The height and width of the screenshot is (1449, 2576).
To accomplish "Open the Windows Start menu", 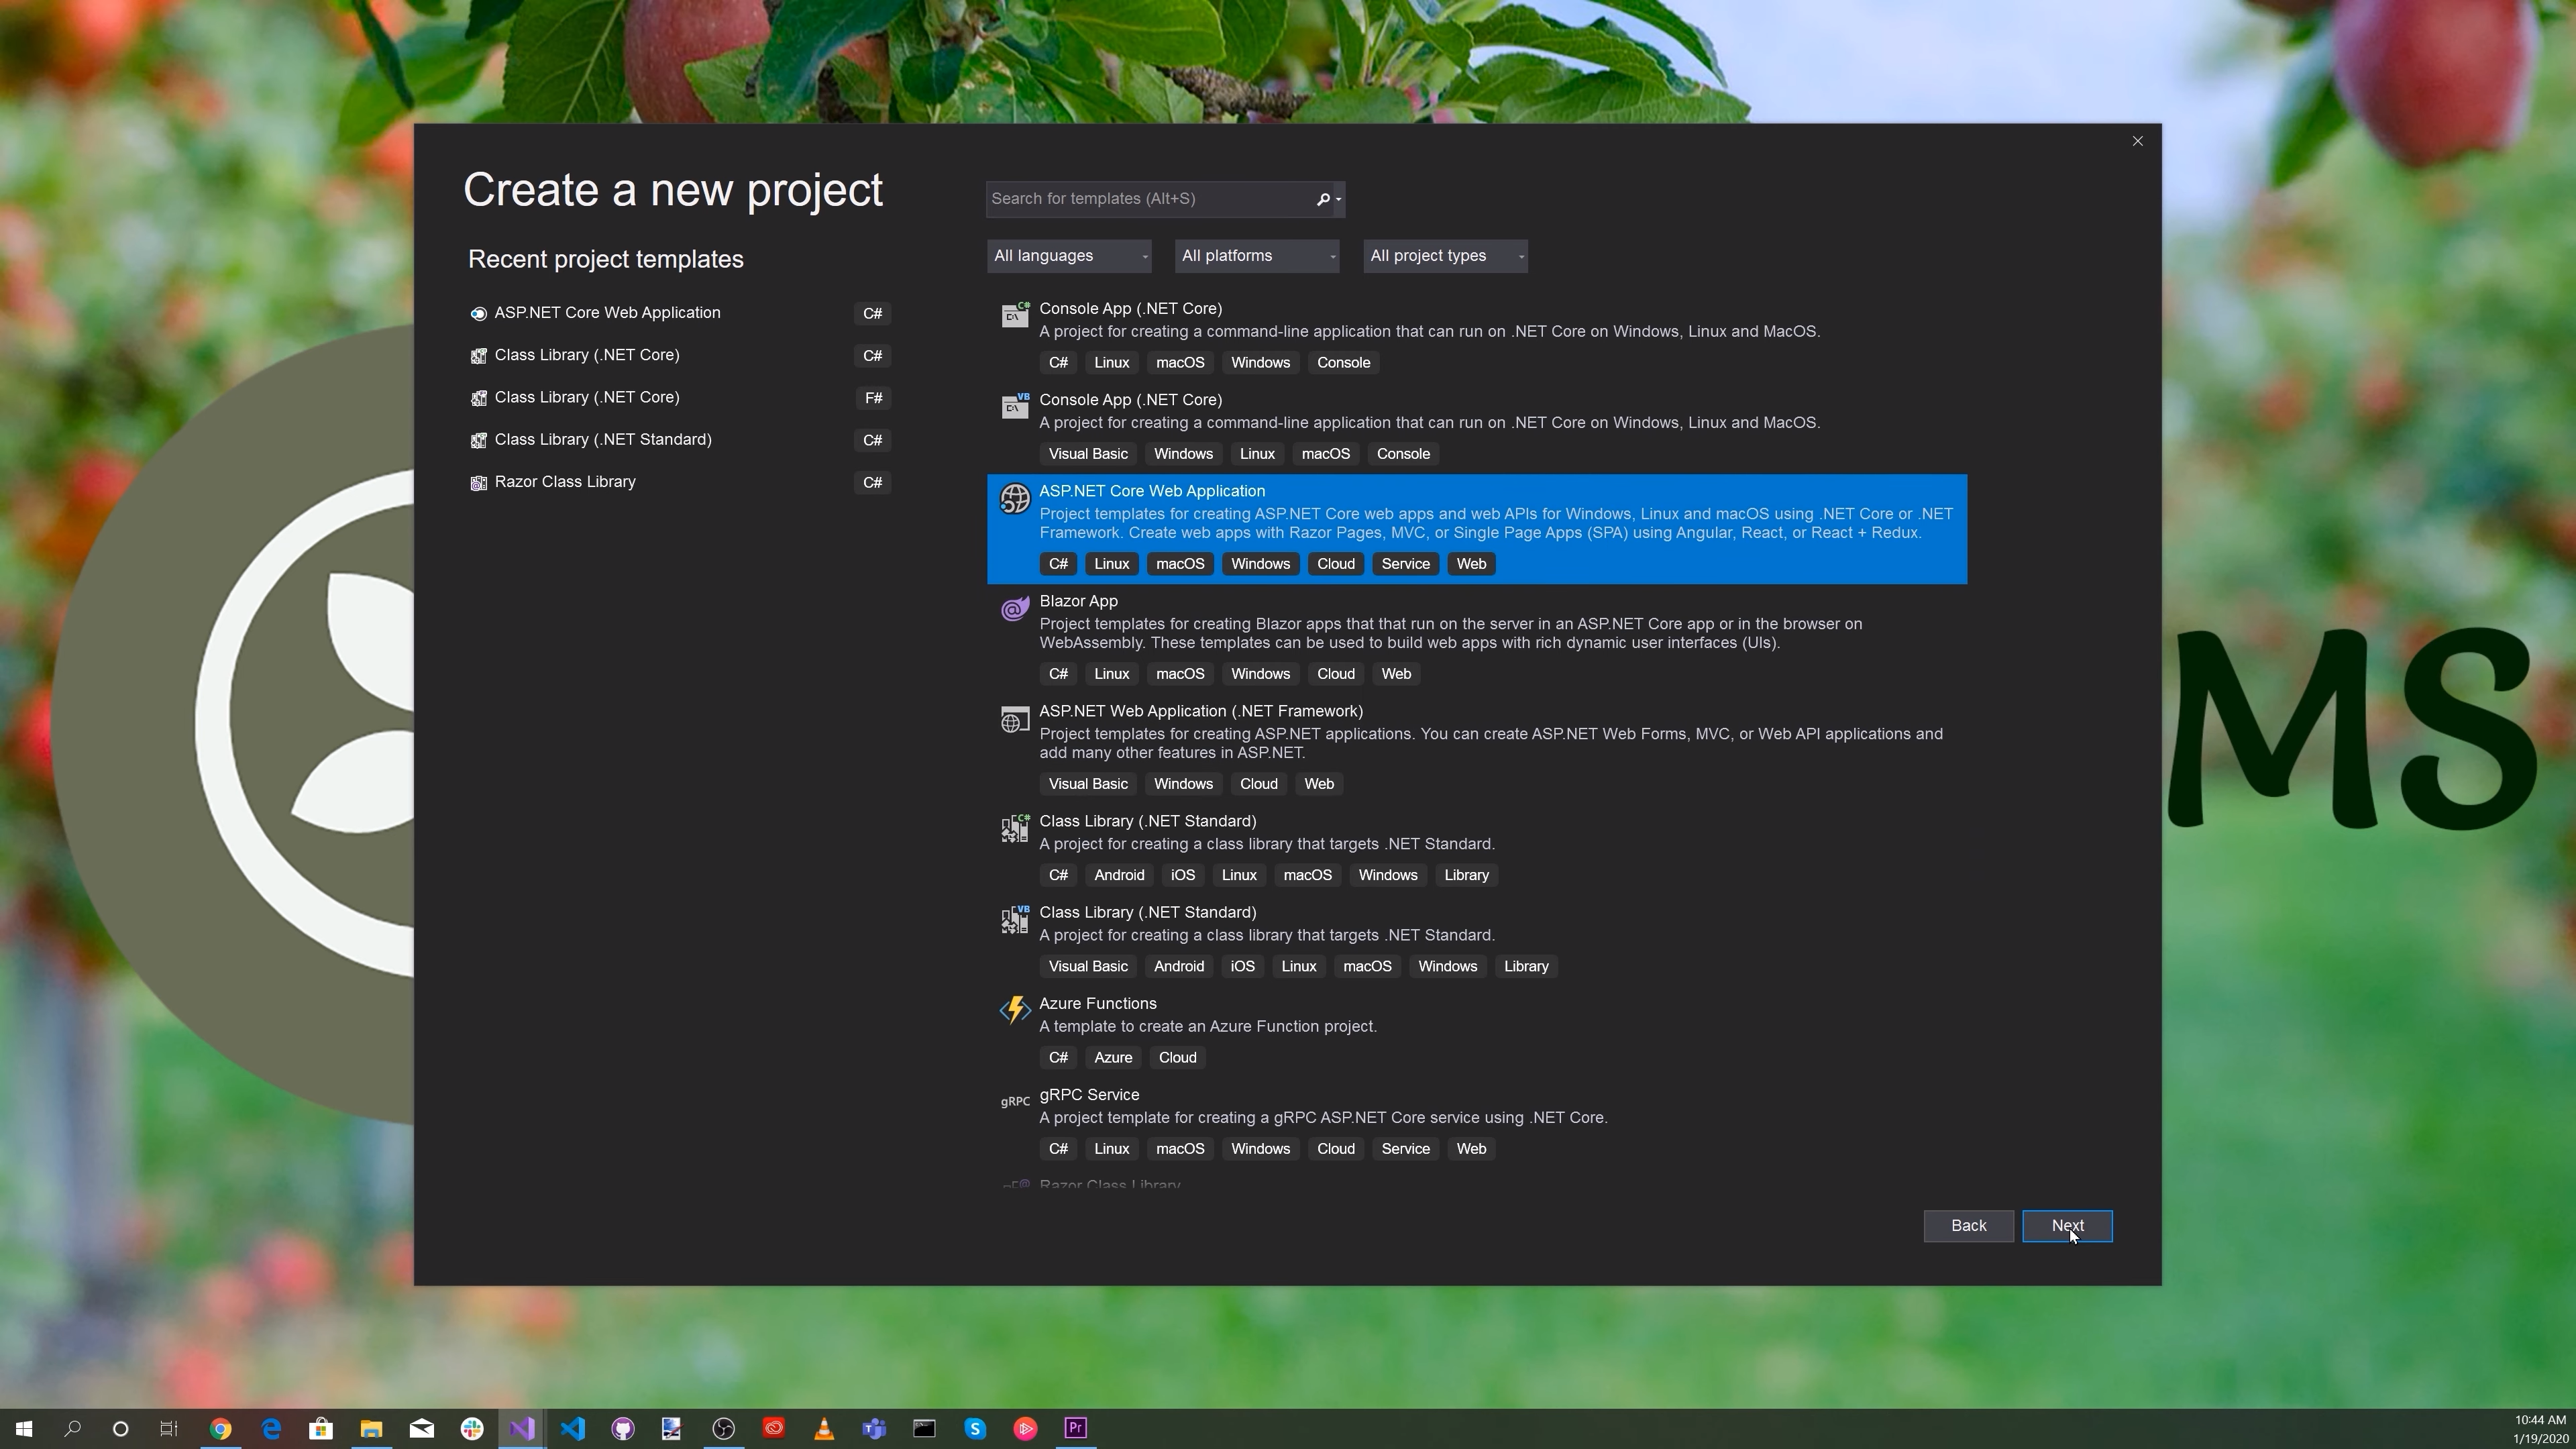I will pyautogui.click(x=24, y=1429).
